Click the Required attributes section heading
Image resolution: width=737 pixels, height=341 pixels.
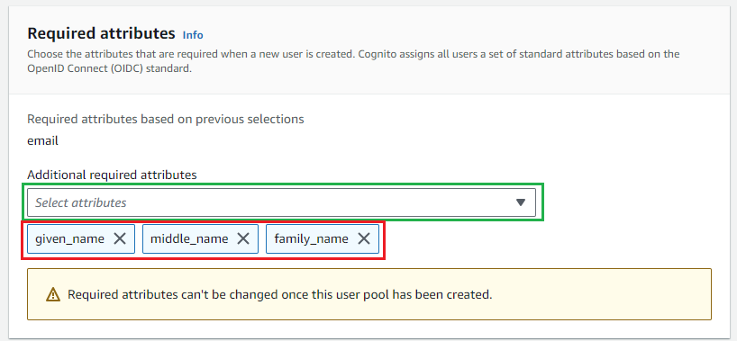pyautogui.click(x=101, y=34)
